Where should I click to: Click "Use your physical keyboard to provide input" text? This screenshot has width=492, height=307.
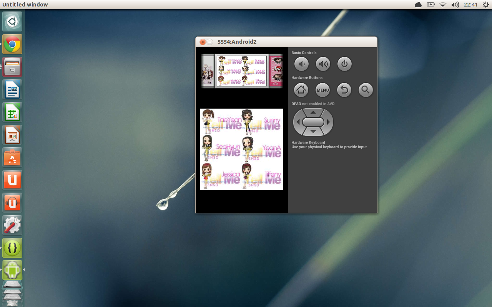[329, 147]
